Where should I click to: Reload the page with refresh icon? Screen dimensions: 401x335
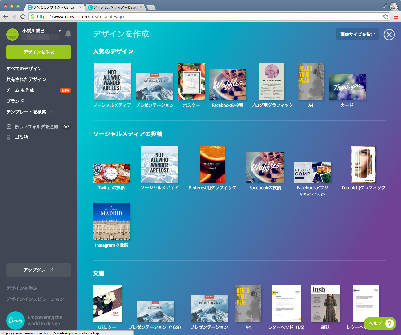click(x=23, y=16)
